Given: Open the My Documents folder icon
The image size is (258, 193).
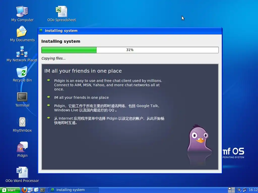Looking at the screenshot, I should tap(22, 34).
